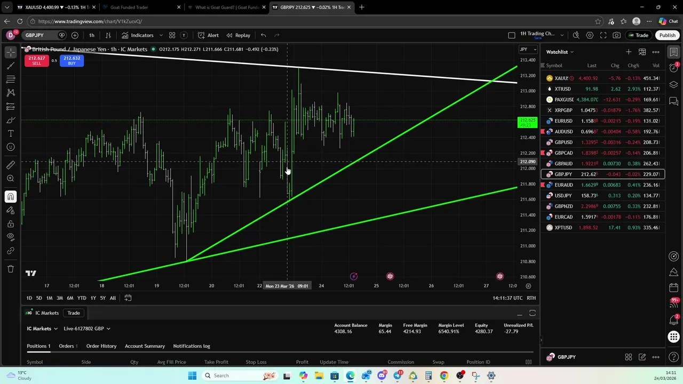Set chart range to All
Viewport: 683px width, 384px height.
tap(113, 298)
